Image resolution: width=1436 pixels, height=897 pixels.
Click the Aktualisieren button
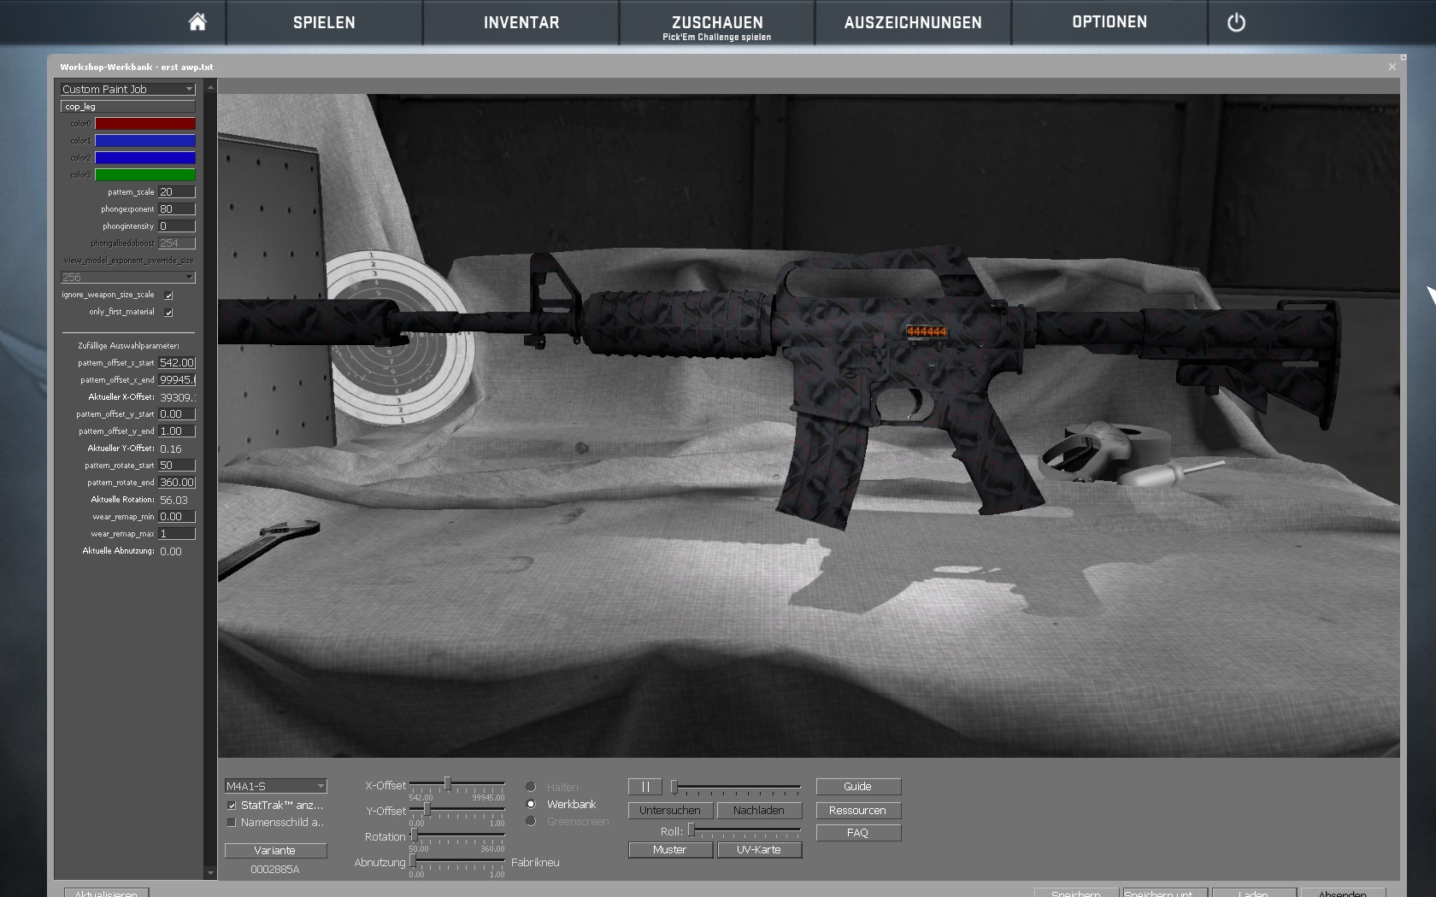pyautogui.click(x=106, y=893)
